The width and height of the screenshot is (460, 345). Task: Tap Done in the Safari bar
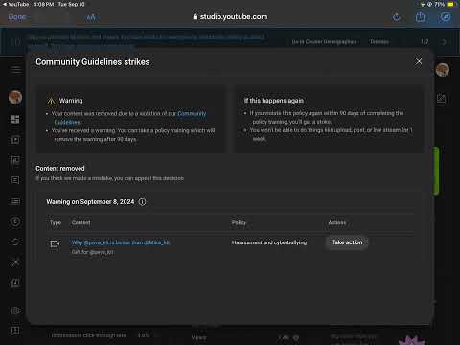tap(17, 17)
